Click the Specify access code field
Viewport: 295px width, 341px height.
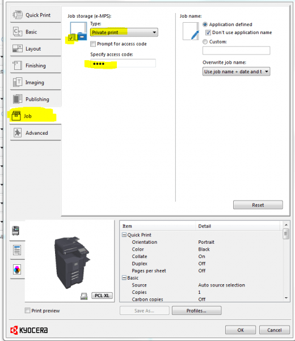[123, 64]
